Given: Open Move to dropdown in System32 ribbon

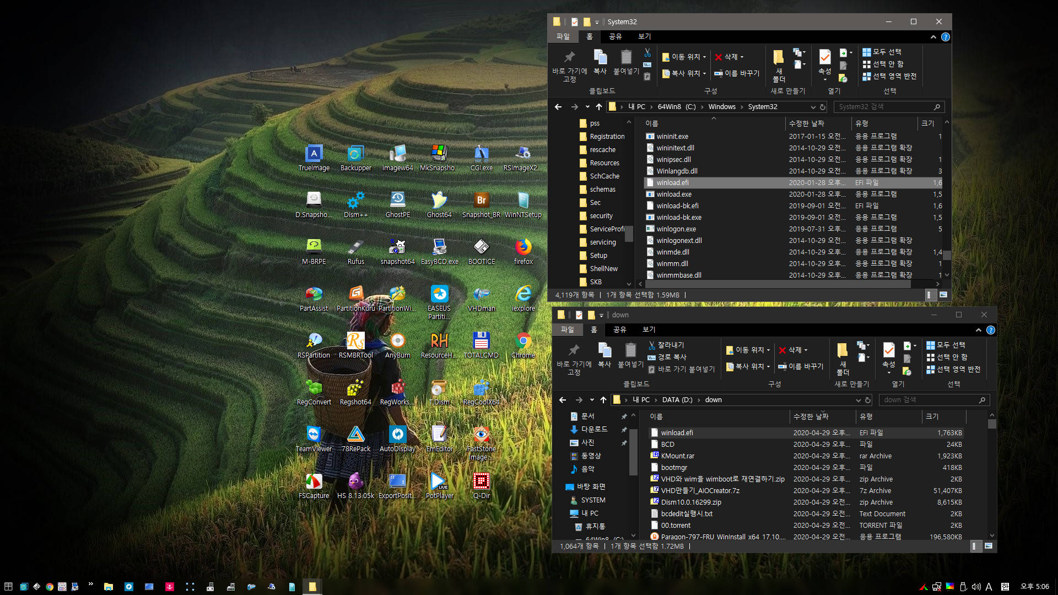Looking at the screenshot, I should click(684, 57).
